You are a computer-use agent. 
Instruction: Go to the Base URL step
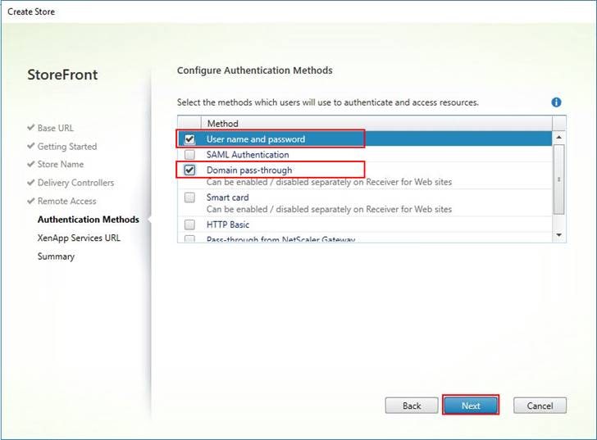[56, 128]
